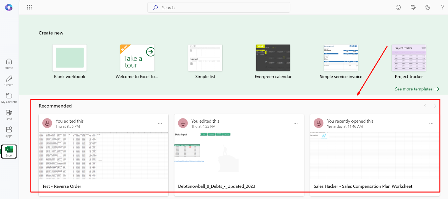Open more options for DebtSnowball card
This screenshot has height=199, width=448.
(296, 123)
